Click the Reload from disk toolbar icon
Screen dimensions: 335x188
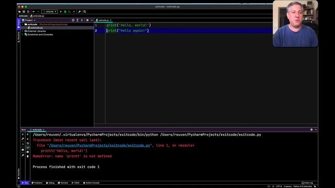point(28,11)
